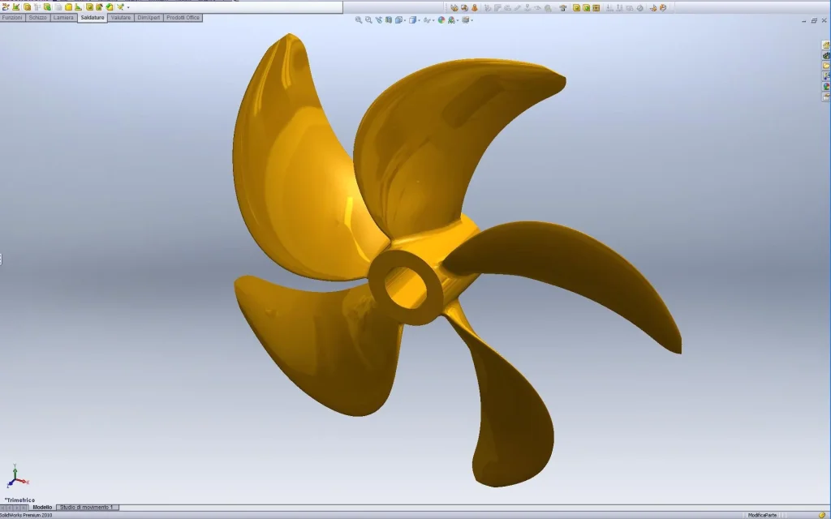Switch to the Lamiera tab
This screenshot has width=831, height=519.
pos(63,17)
